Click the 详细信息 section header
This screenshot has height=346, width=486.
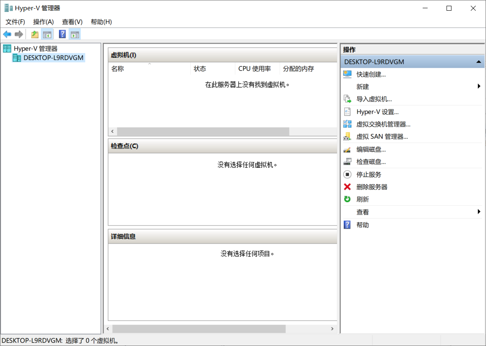click(222, 237)
